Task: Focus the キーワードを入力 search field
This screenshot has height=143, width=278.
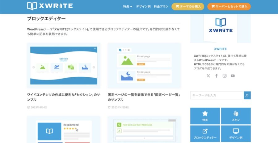Action: click(217, 95)
